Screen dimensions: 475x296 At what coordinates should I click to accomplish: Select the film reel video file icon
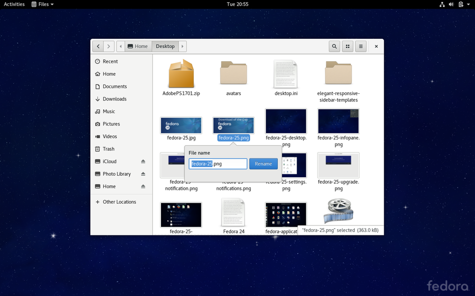338,211
